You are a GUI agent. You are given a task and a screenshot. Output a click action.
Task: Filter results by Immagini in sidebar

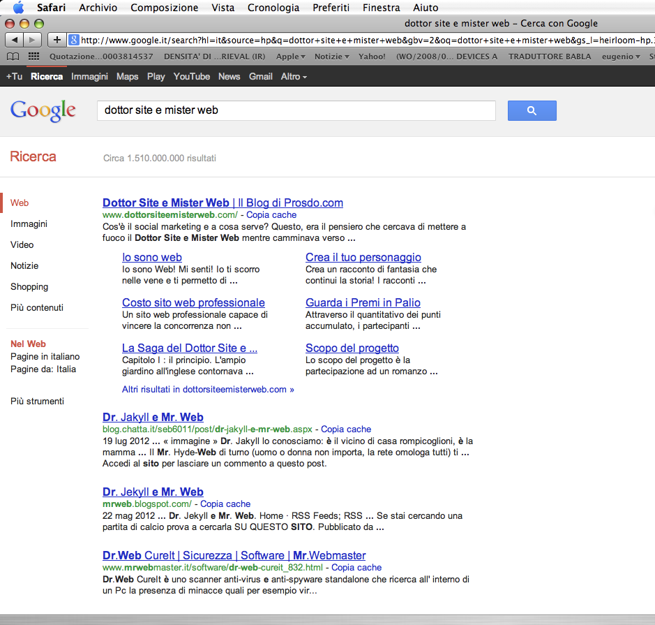[29, 223]
